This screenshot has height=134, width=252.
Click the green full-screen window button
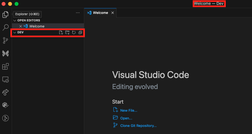(17, 4)
